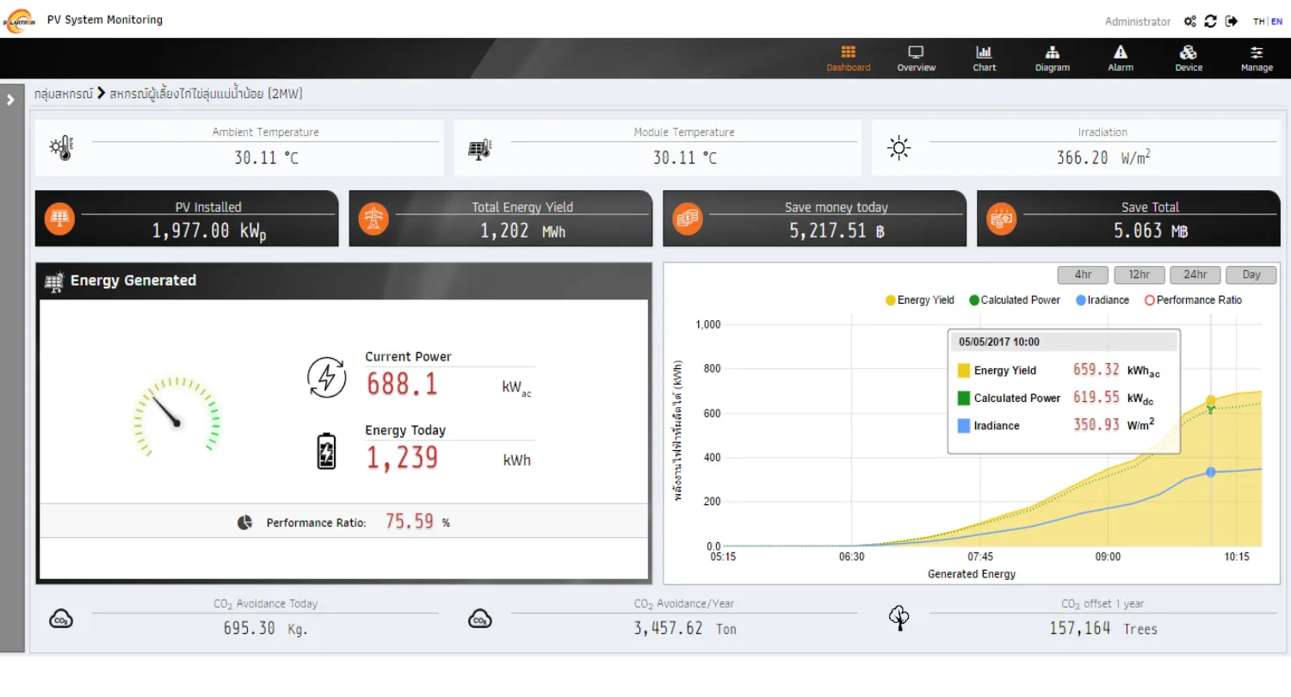This screenshot has width=1291, height=697.
Task: Set chart range to 4hr
Action: pyautogui.click(x=1083, y=274)
